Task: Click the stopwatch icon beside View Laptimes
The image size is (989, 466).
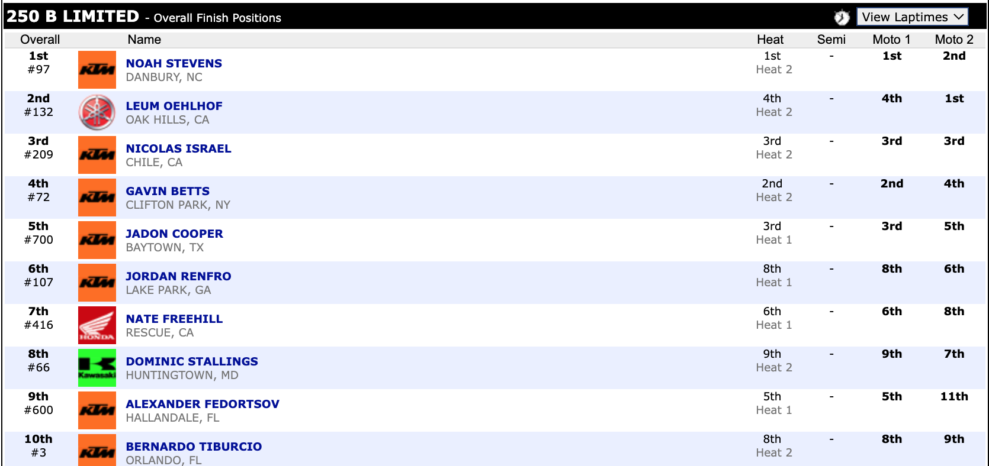Action: point(842,18)
